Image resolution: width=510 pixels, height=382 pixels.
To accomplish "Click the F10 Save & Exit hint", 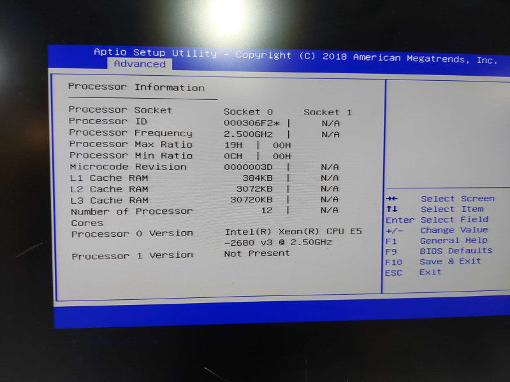I will tap(433, 262).
